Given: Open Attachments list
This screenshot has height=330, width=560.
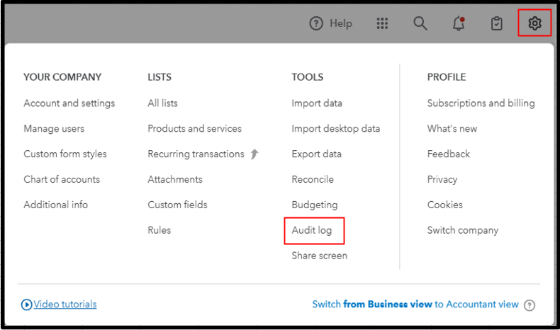Looking at the screenshot, I should [x=175, y=179].
